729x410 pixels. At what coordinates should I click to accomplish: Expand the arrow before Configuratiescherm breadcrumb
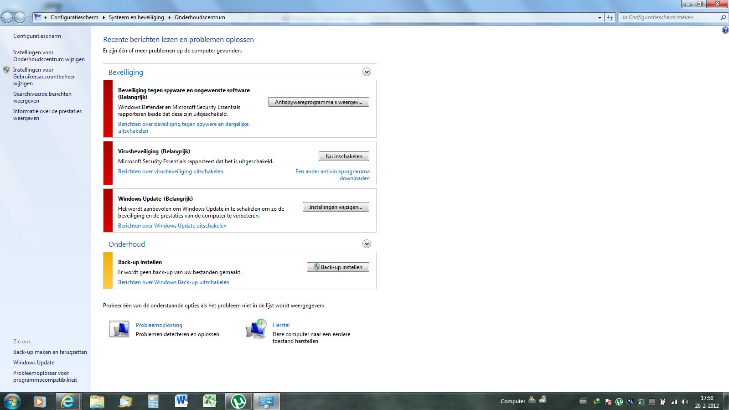pos(45,17)
